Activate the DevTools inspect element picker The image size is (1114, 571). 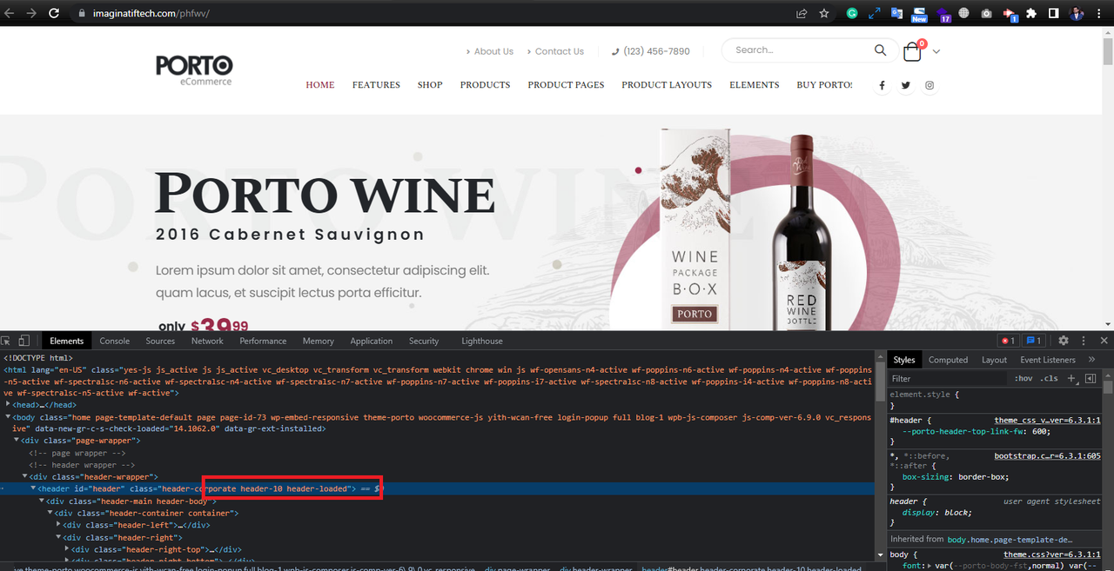tap(7, 341)
